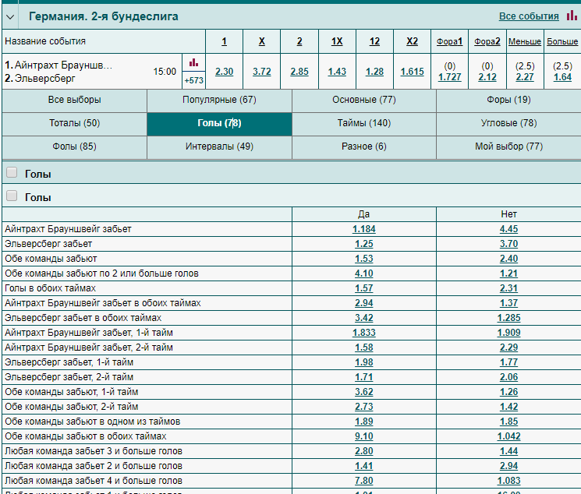
Task: Click the Меньше column header
Action: pyautogui.click(x=525, y=41)
